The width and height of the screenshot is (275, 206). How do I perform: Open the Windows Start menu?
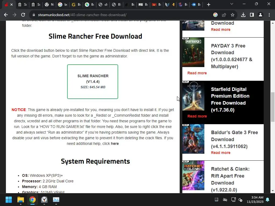pos(9,200)
